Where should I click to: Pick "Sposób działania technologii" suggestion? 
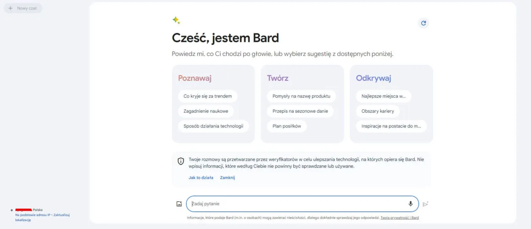click(213, 126)
